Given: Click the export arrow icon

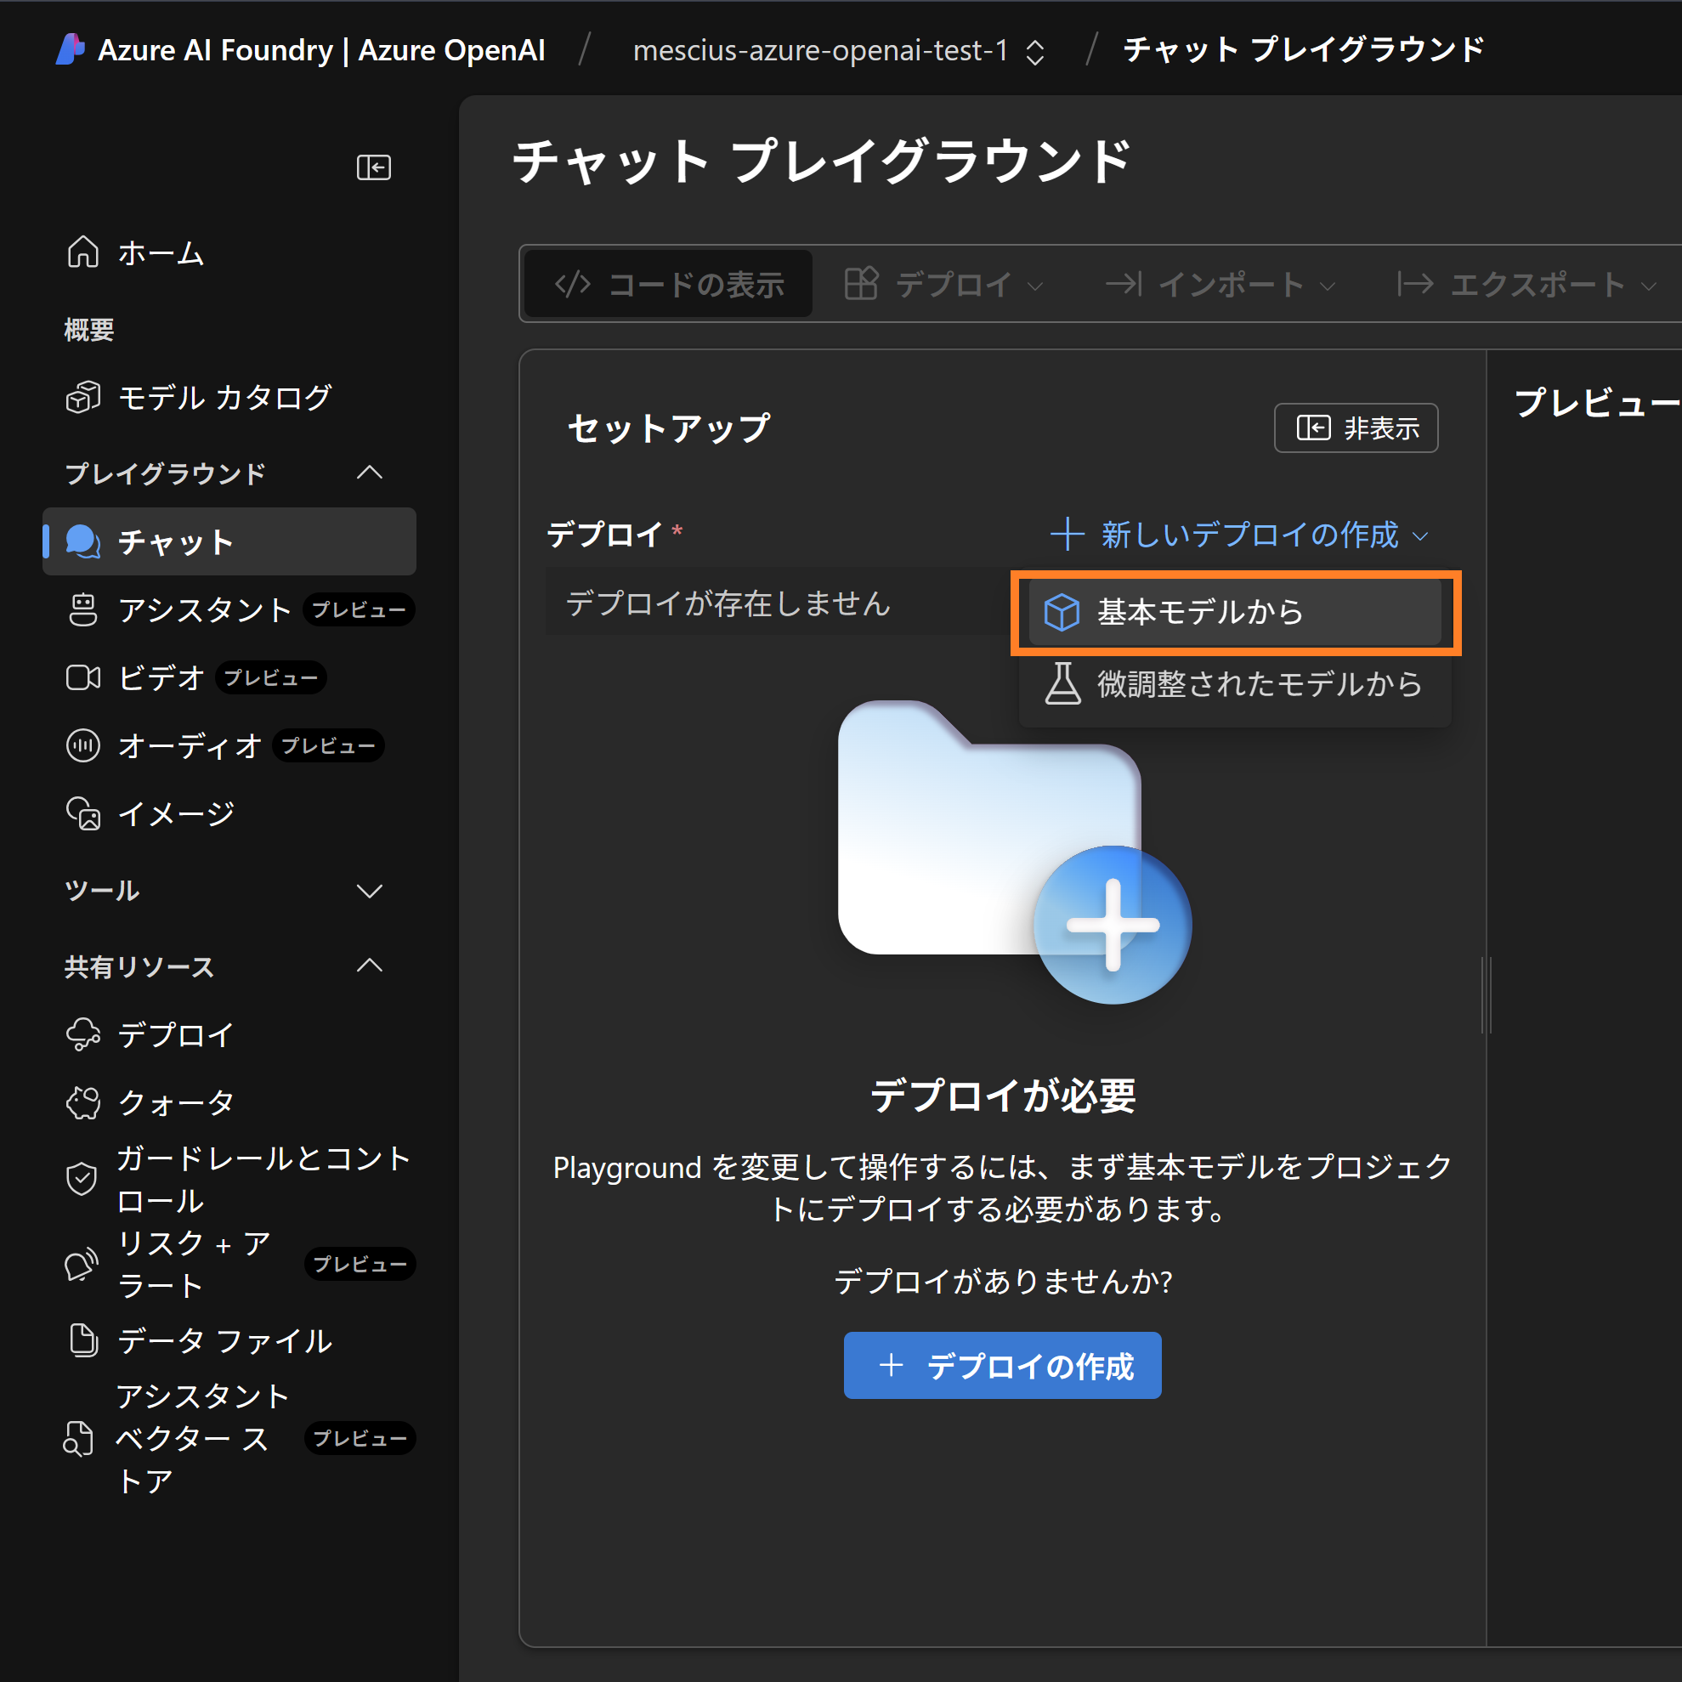Looking at the screenshot, I should (x=1415, y=284).
